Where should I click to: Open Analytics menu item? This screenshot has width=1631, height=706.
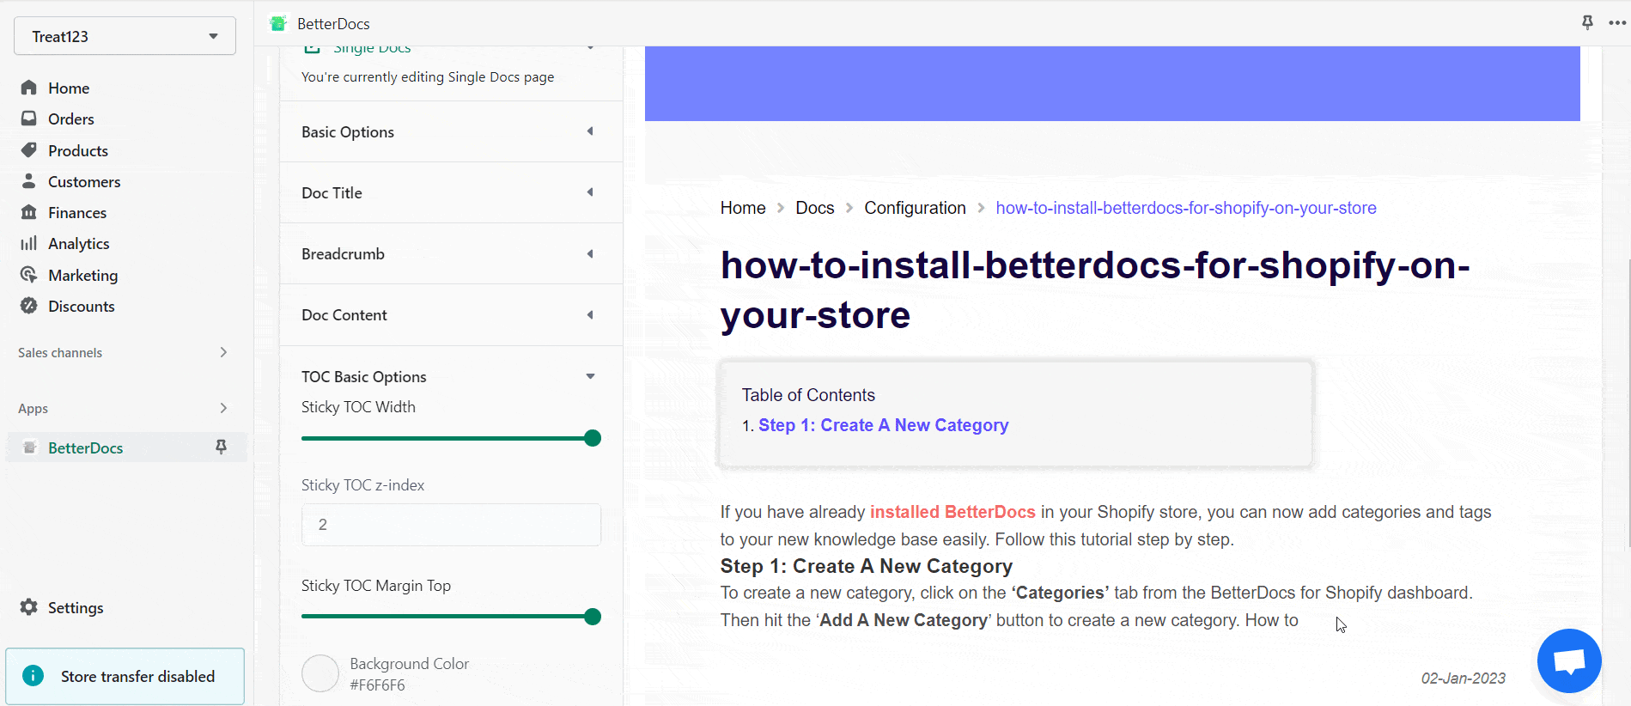79,243
